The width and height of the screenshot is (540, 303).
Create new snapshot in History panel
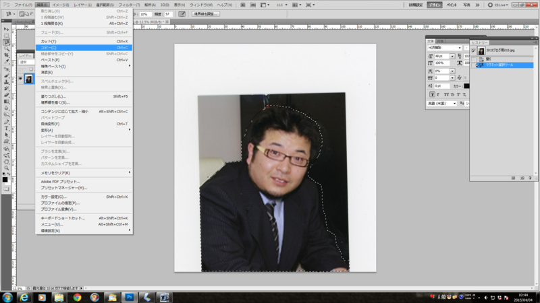coord(522,178)
